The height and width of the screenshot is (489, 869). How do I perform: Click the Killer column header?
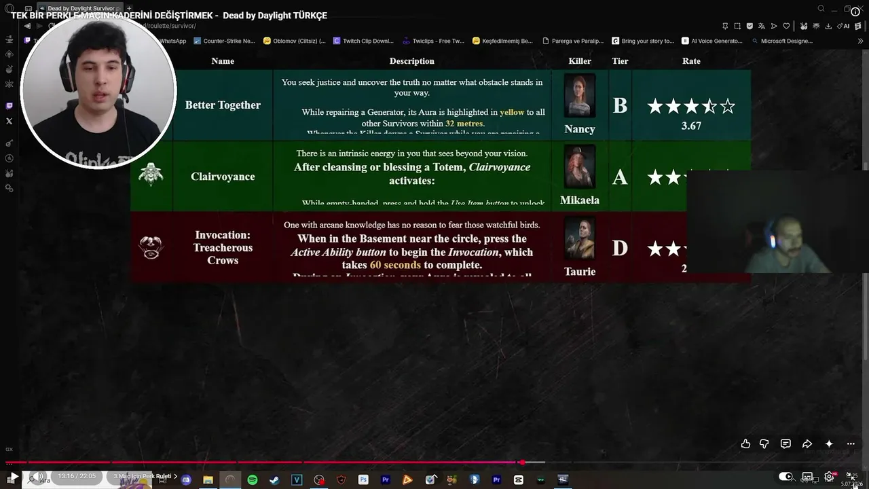[x=580, y=61]
